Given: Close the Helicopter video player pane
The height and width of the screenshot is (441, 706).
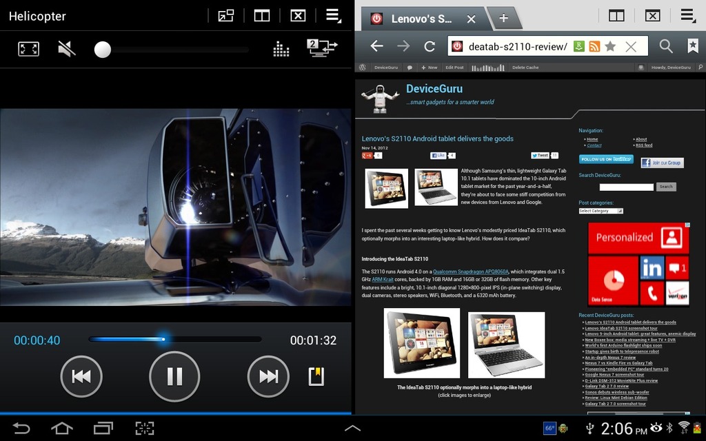Looking at the screenshot, I should click(298, 17).
